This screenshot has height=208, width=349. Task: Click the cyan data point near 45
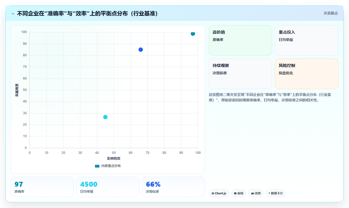click(x=105, y=117)
